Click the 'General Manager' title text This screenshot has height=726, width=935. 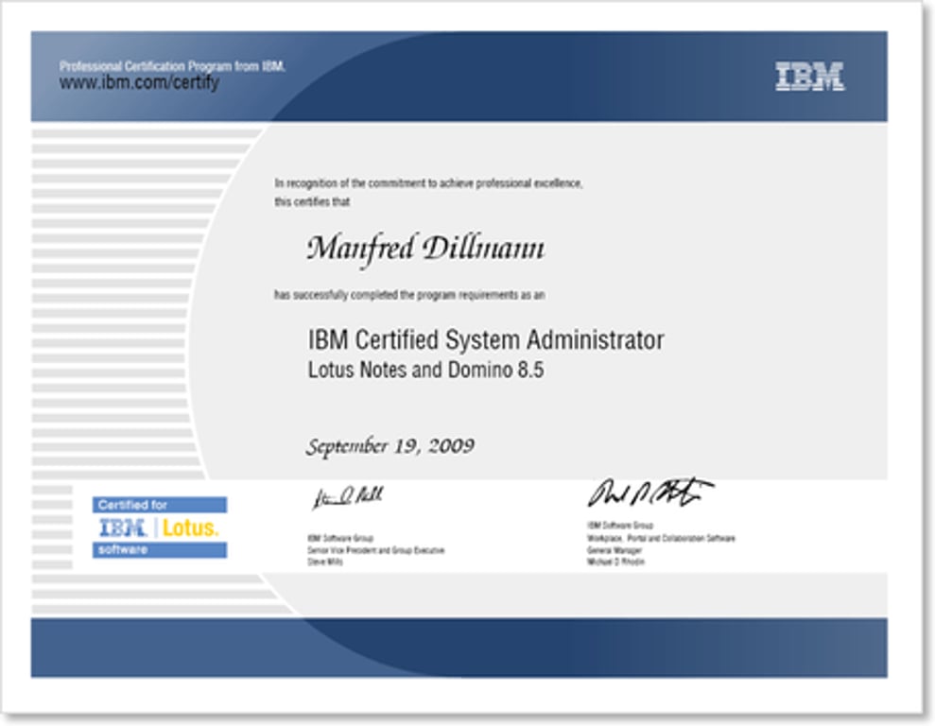pyautogui.click(x=615, y=550)
